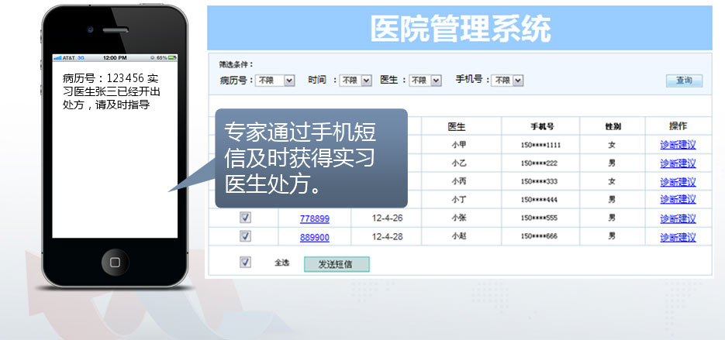The height and width of the screenshot is (340, 725).
Task: Expand the 手机号 filter dropdown
Action: [508, 80]
